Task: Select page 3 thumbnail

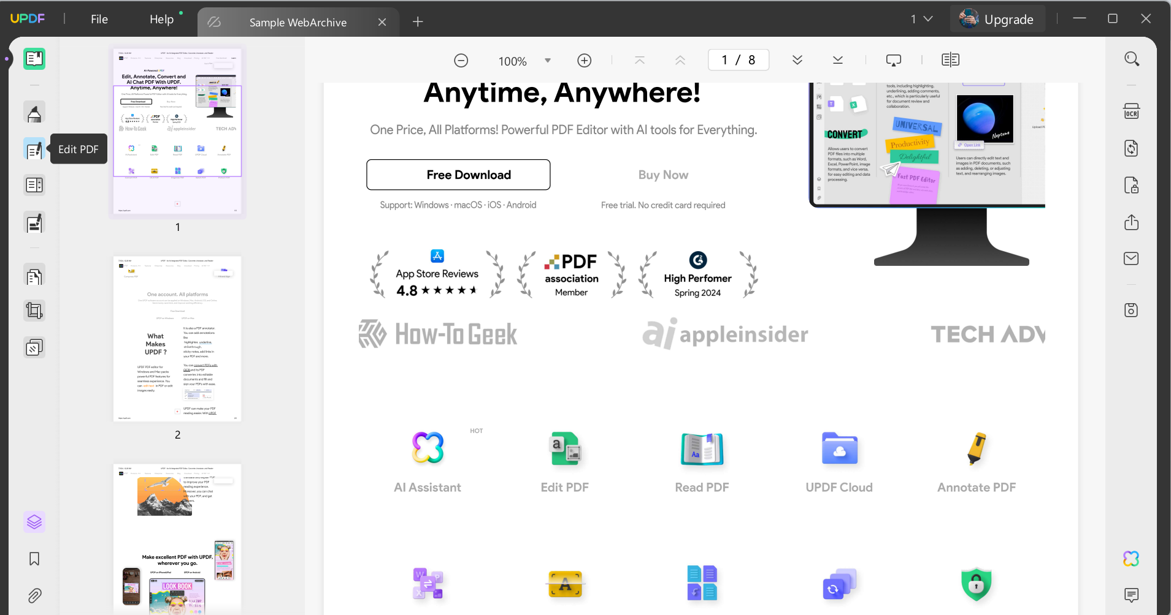Action: point(177,539)
